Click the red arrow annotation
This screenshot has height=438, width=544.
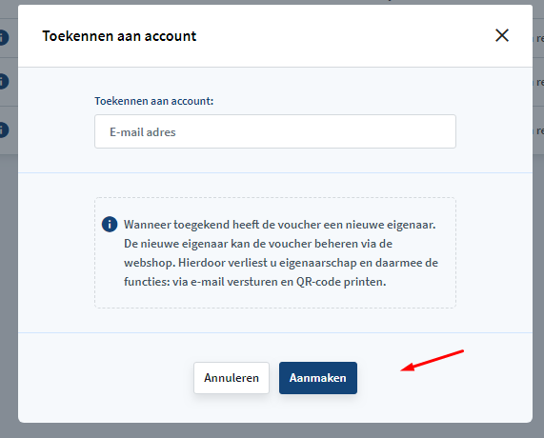[x=432, y=361]
